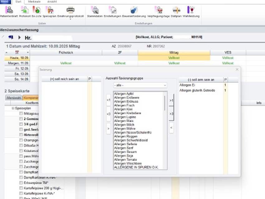Select 'Allergen Erdnuss' in the list

pyautogui.click(x=126, y=101)
